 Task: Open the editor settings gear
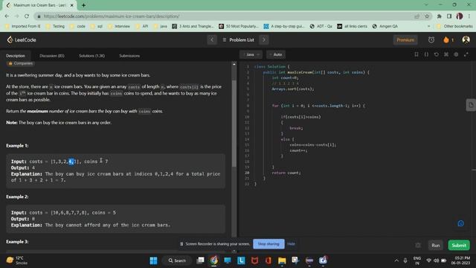(x=456, y=54)
